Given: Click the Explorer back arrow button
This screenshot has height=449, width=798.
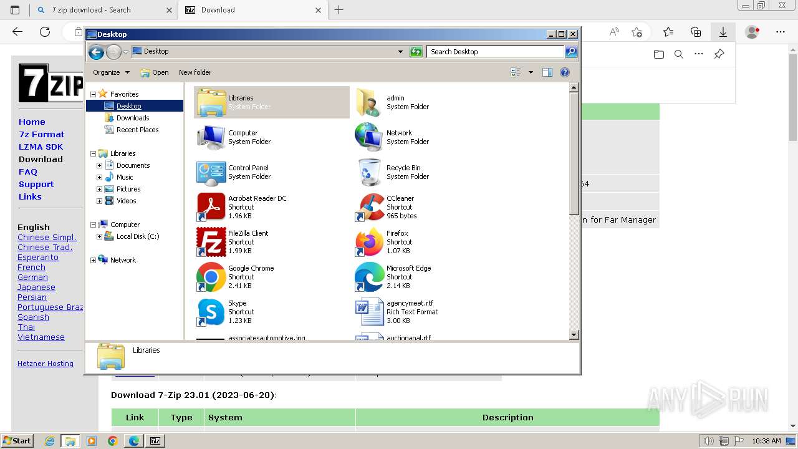Looking at the screenshot, I should (96, 52).
